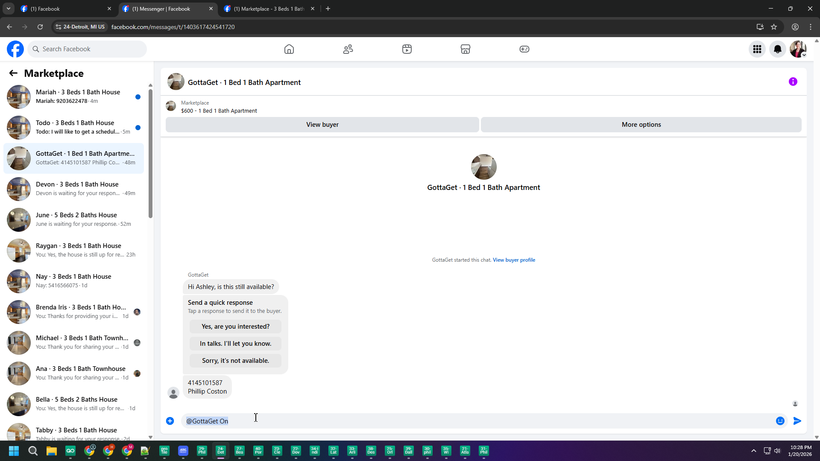The height and width of the screenshot is (461, 820).
Task: Open Tabby's 3 Beds 1 Bath House chat
Action: click(x=73, y=431)
